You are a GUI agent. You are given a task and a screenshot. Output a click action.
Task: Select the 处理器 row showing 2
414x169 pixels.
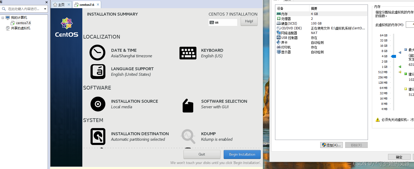(x=321, y=18)
